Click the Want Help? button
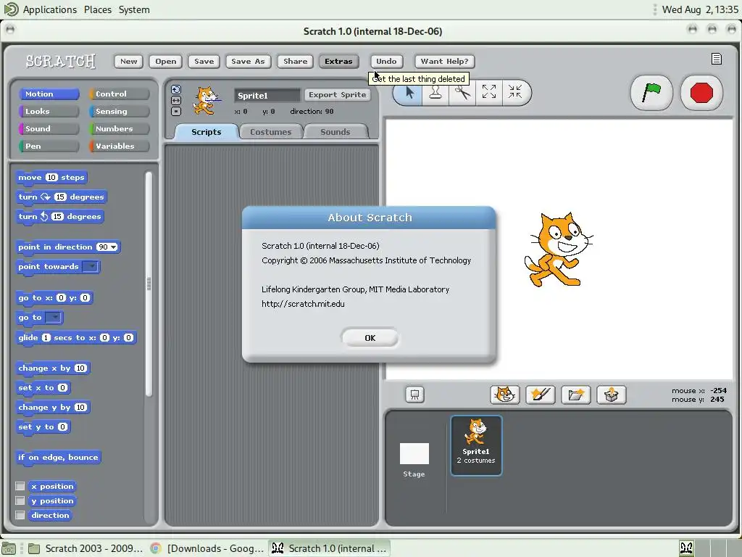This screenshot has height=557, width=742. tap(444, 61)
